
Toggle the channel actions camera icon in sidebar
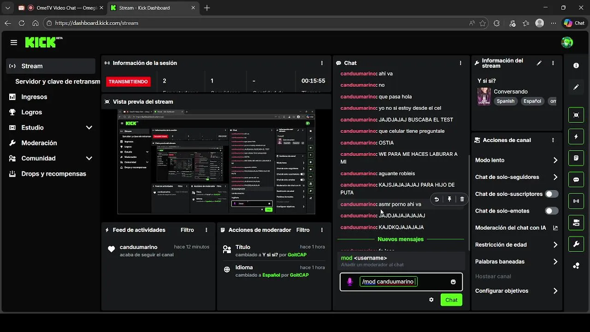[576, 223]
